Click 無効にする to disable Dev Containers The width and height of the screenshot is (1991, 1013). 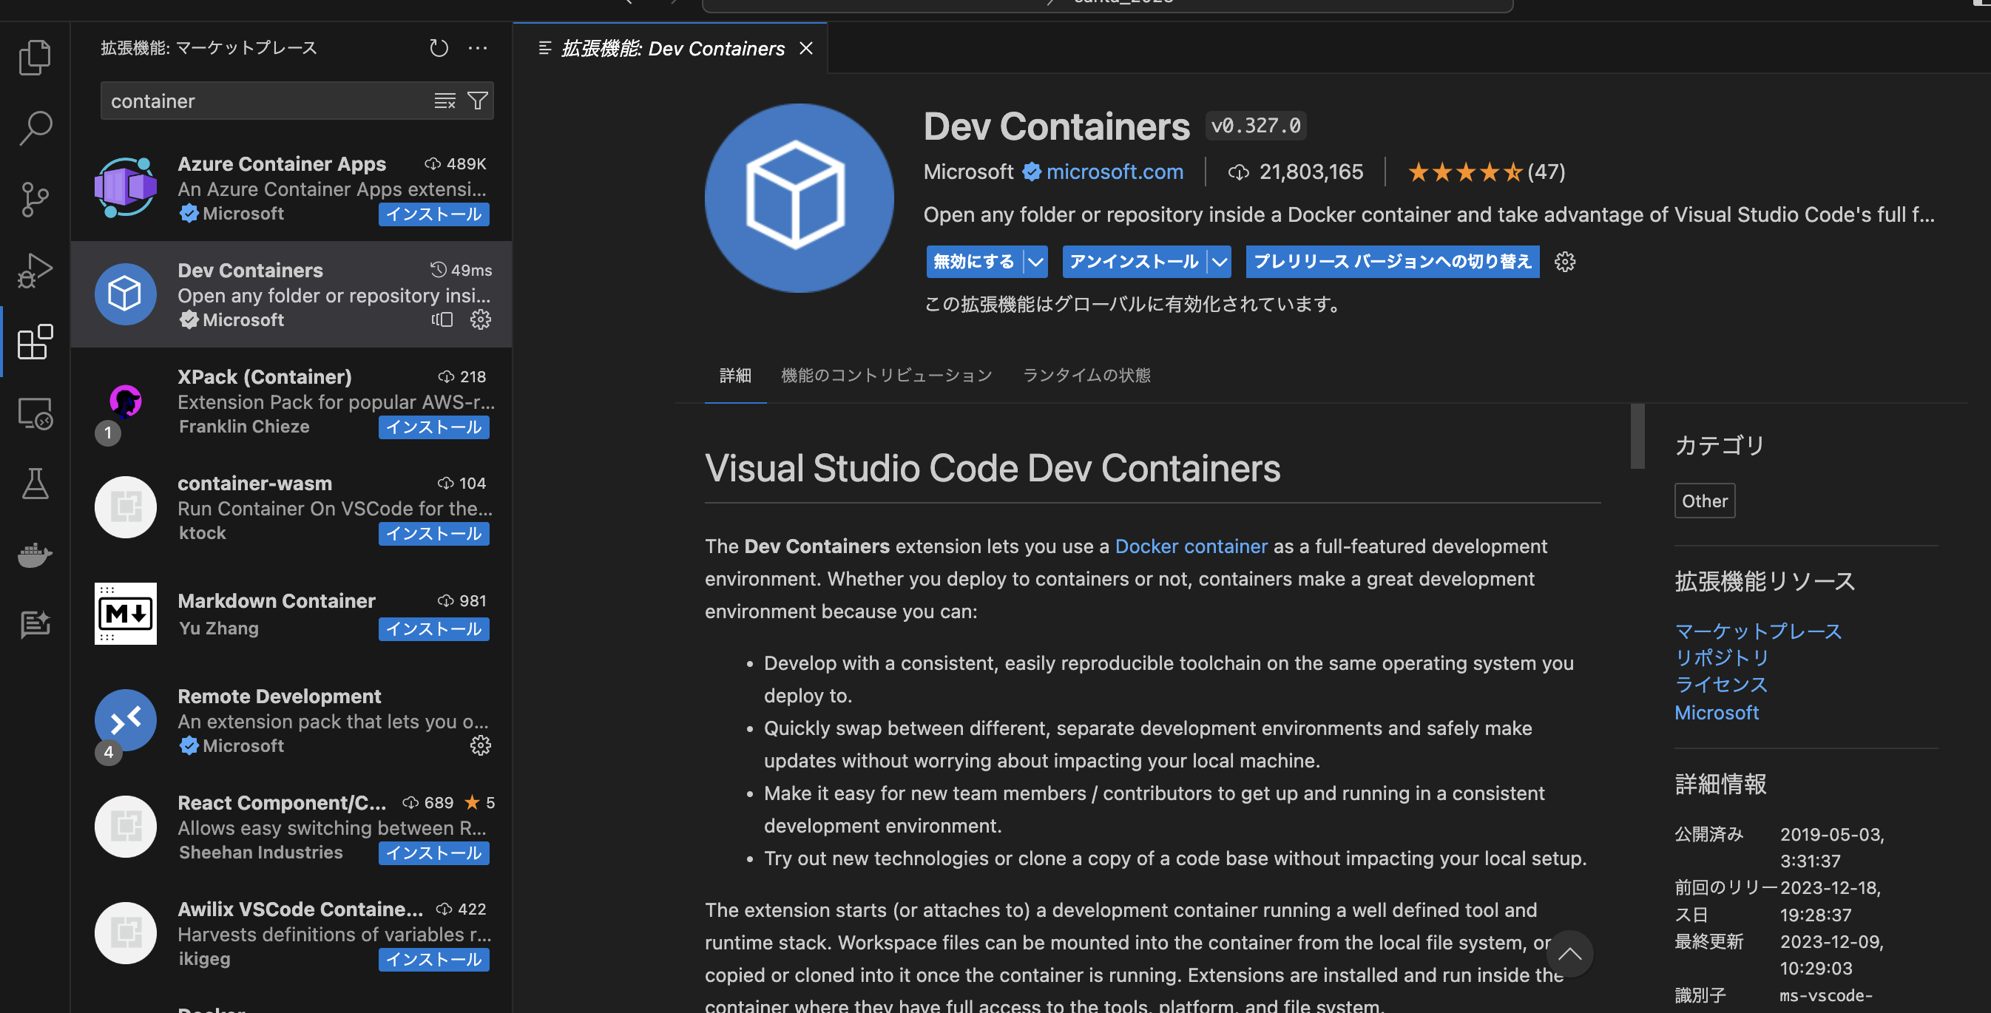point(973,262)
